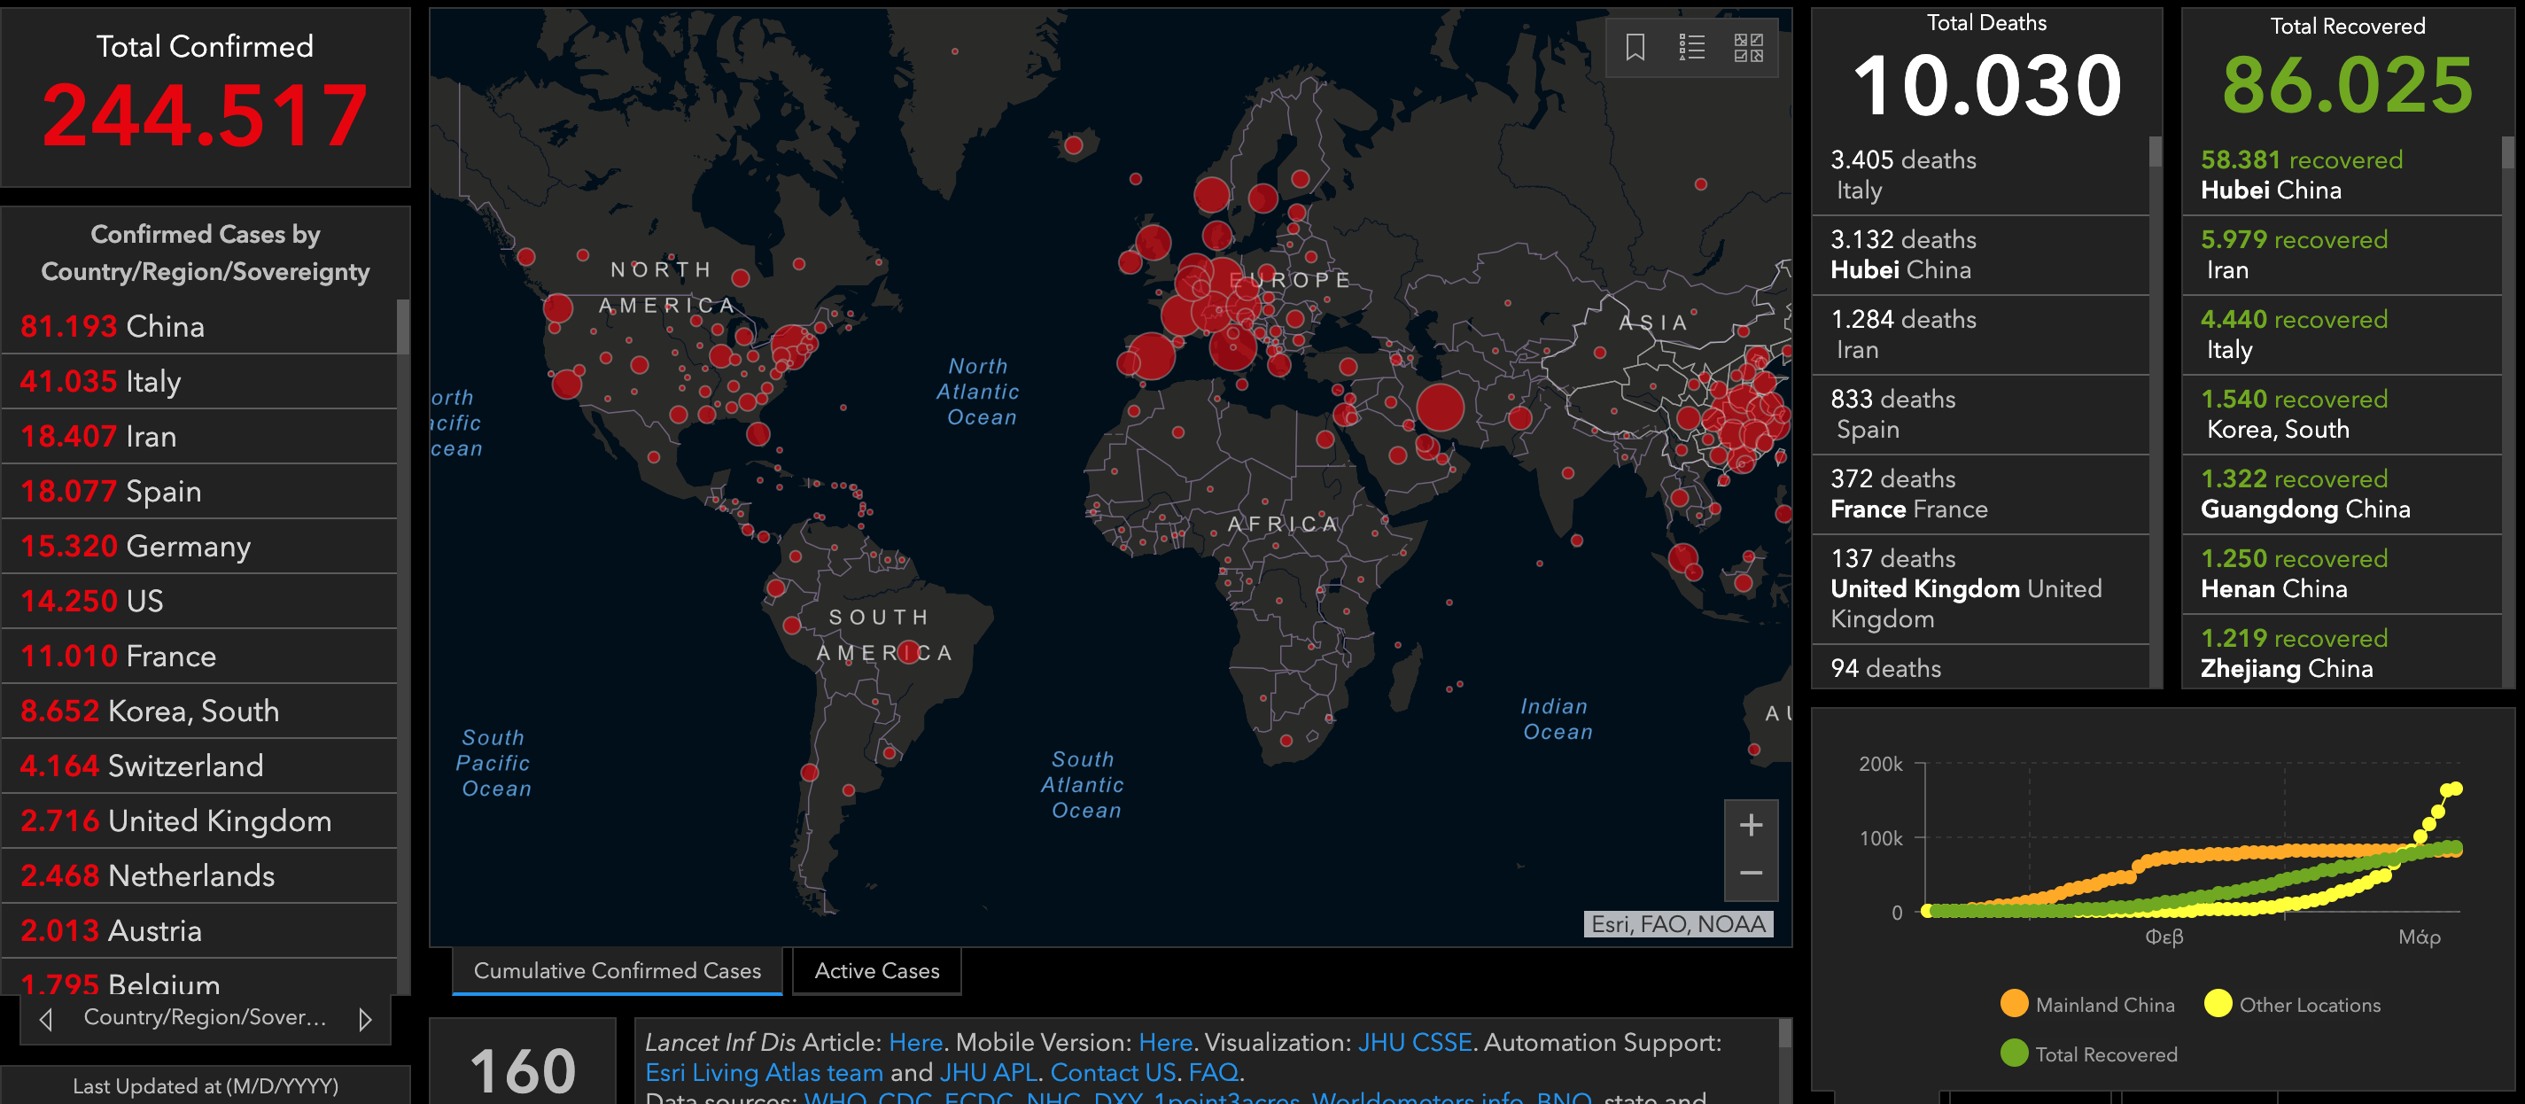Select Cumulative Confirmed Cases tab

[x=617, y=971]
